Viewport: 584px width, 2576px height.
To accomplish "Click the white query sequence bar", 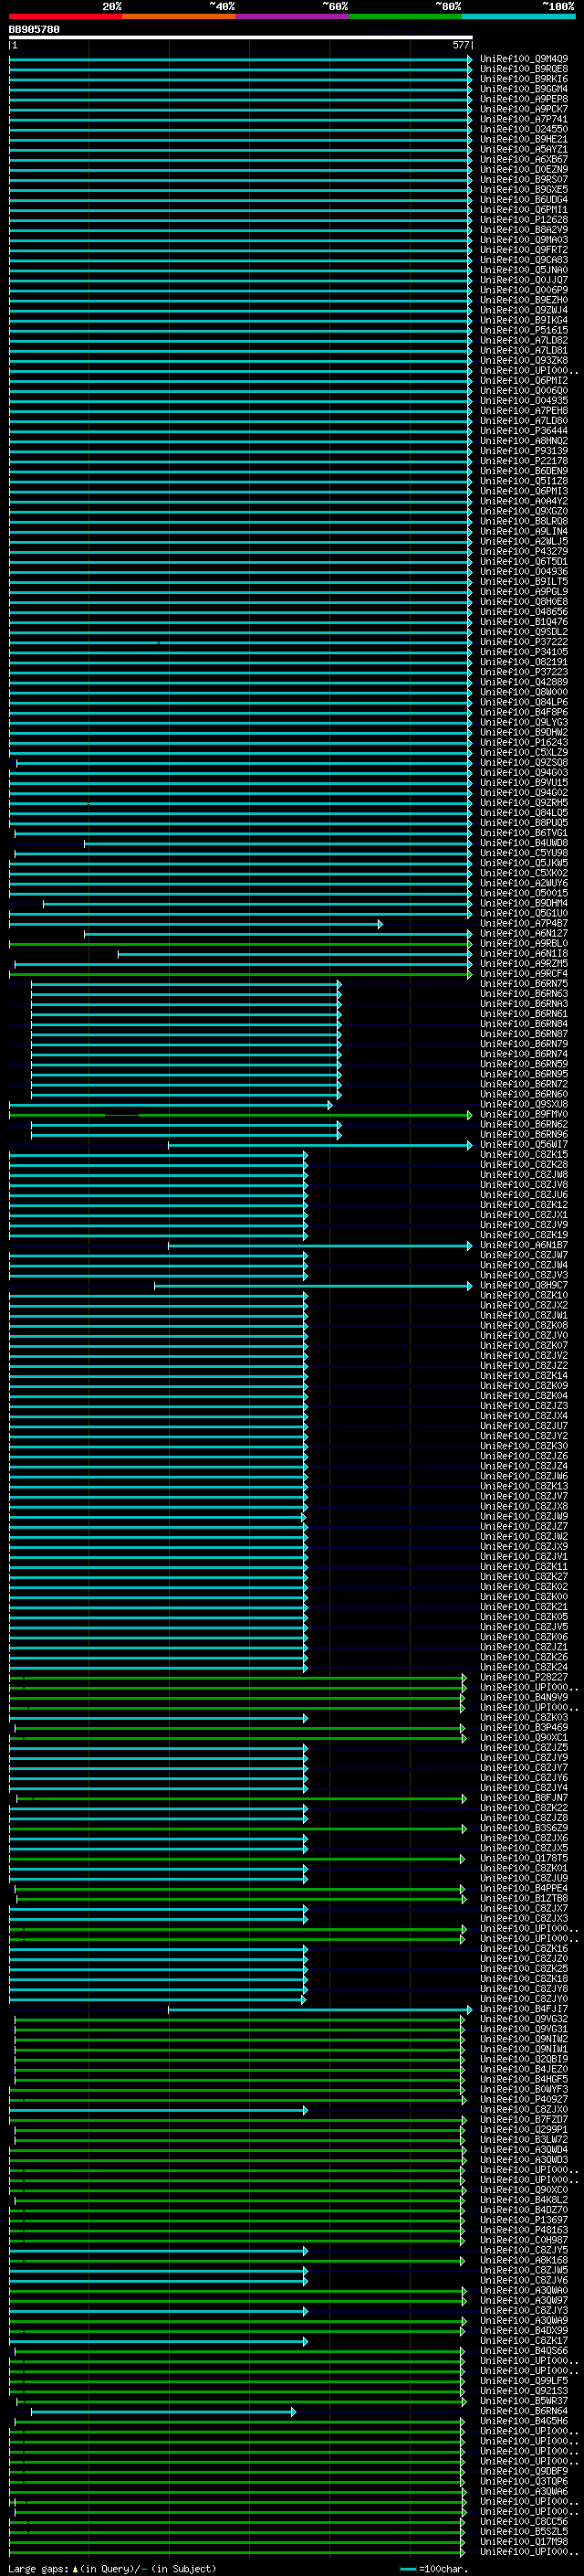I will [241, 38].
